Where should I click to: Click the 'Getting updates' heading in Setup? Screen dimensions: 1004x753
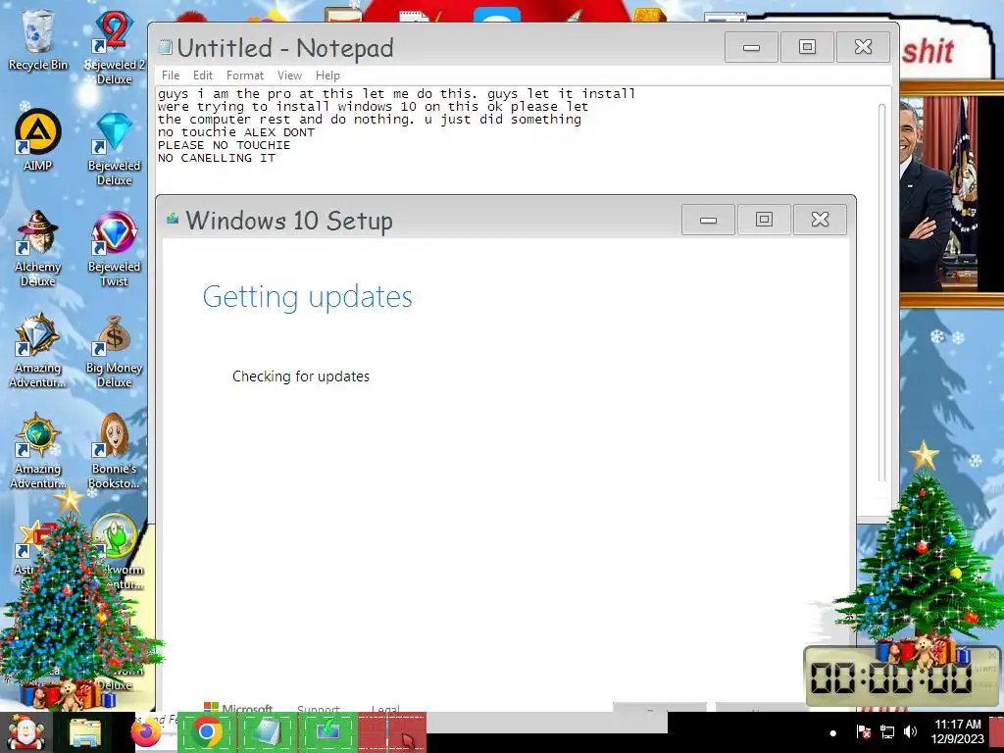307,297
